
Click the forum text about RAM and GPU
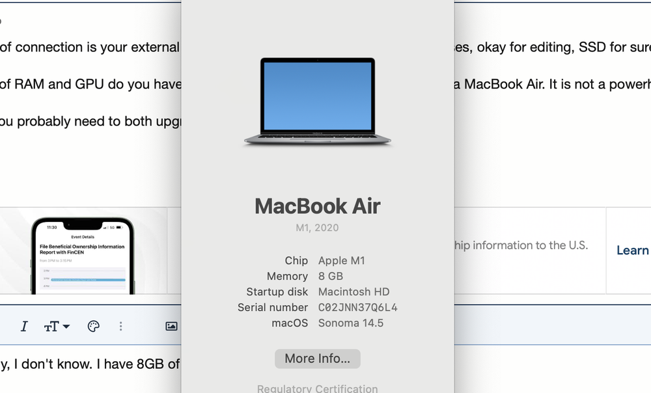[x=91, y=84]
